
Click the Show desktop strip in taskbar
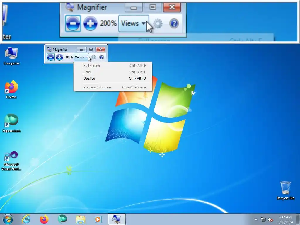tap(298, 219)
